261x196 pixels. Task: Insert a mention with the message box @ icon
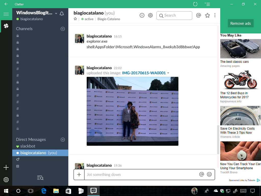(x=202, y=174)
